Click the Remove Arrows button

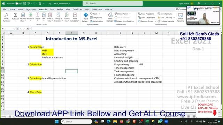click(146, 21)
